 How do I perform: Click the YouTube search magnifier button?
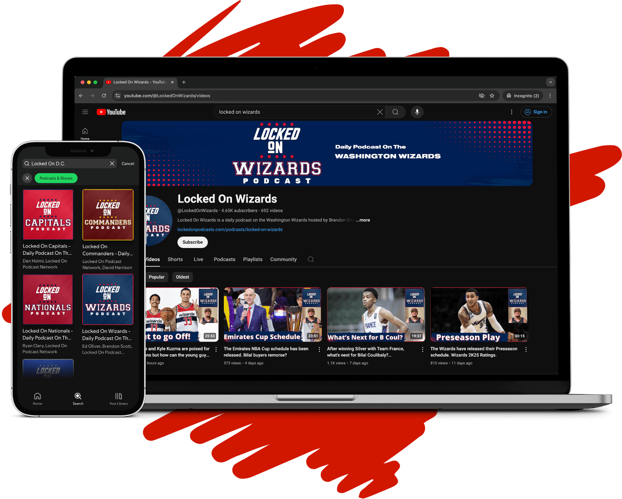[395, 112]
